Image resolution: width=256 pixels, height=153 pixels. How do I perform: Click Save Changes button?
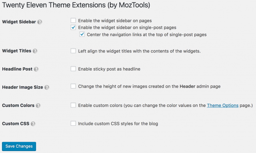tap(19, 146)
